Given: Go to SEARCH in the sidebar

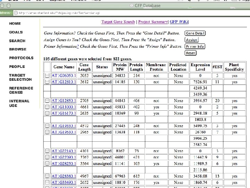Looking at the screenshot, I should tap(17, 41).
